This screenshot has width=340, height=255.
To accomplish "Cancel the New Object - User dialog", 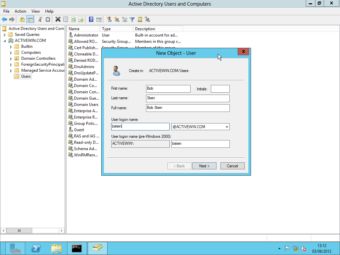I will 232,166.
